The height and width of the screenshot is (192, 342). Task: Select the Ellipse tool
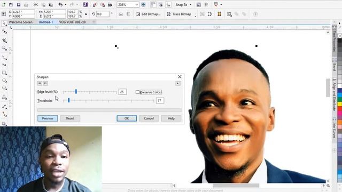pos(4,81)
